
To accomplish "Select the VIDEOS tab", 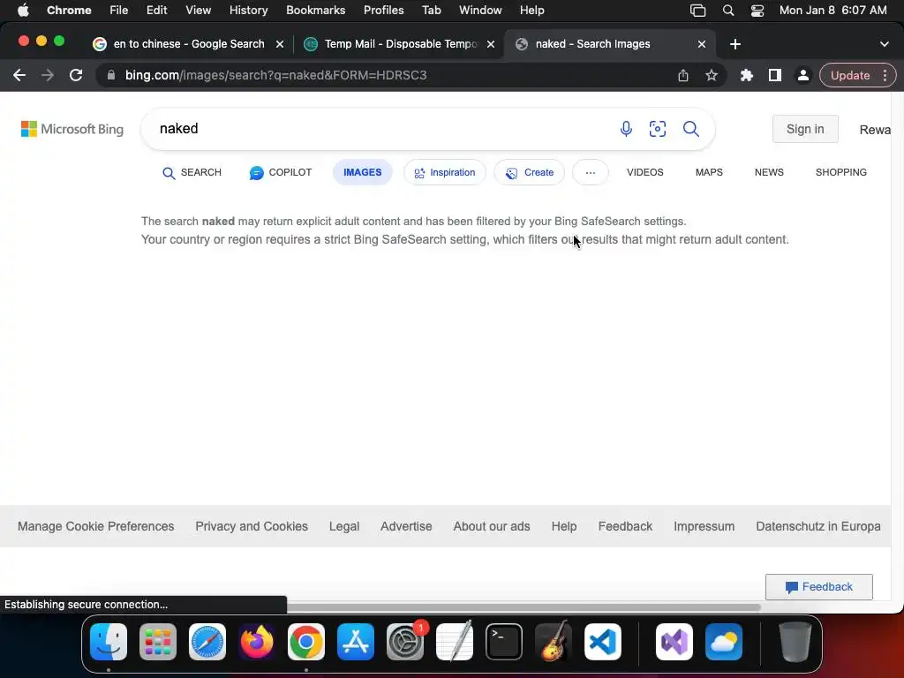I will (x=644, y=172).
